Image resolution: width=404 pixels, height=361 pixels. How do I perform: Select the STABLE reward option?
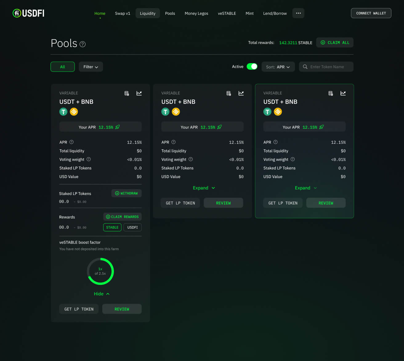[x=112, y=227]
